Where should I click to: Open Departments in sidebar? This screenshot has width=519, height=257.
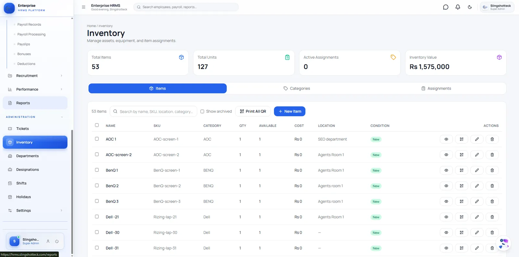(x=35, y=156)
